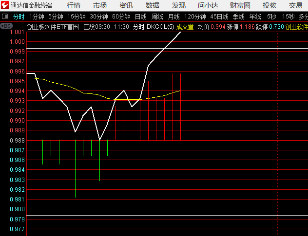This screenshot has height=236, width=308.
Task: Open the 行情 menu
Action: pyautogui.click(x=74, y=5)
